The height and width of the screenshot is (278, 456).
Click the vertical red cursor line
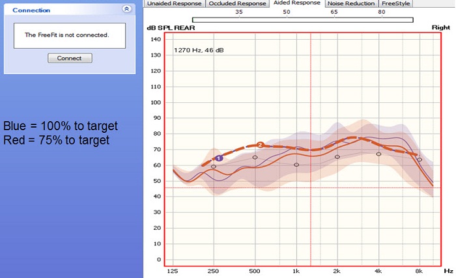coord(311,215)
